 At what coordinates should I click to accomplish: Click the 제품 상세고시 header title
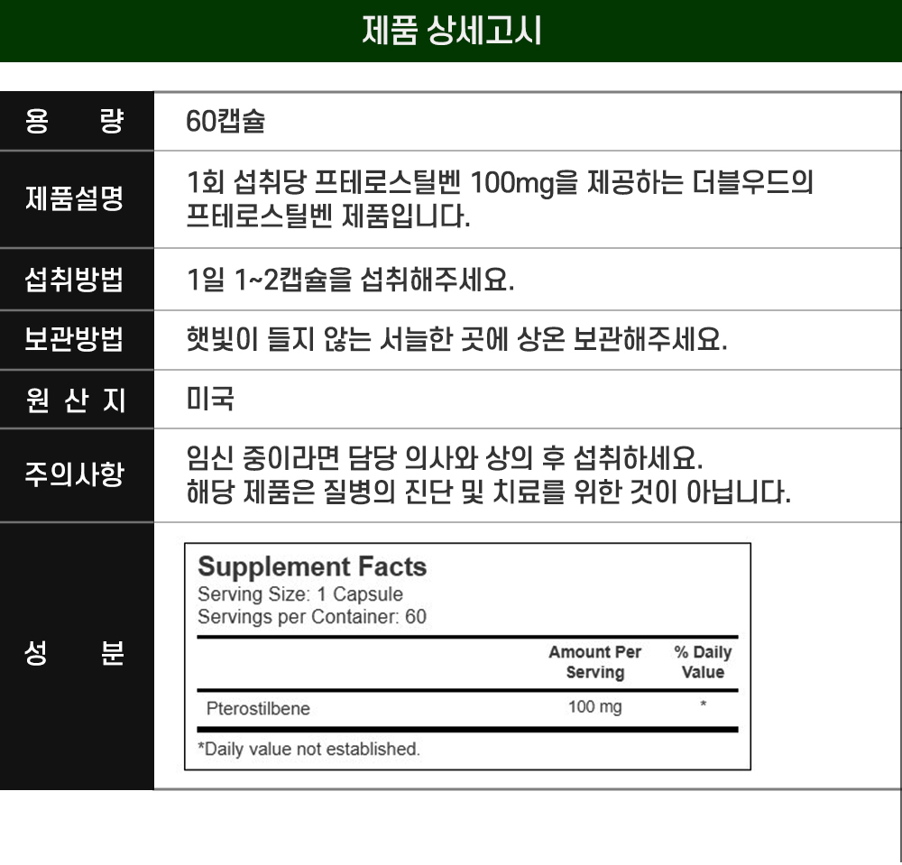(x=451, y=31)
